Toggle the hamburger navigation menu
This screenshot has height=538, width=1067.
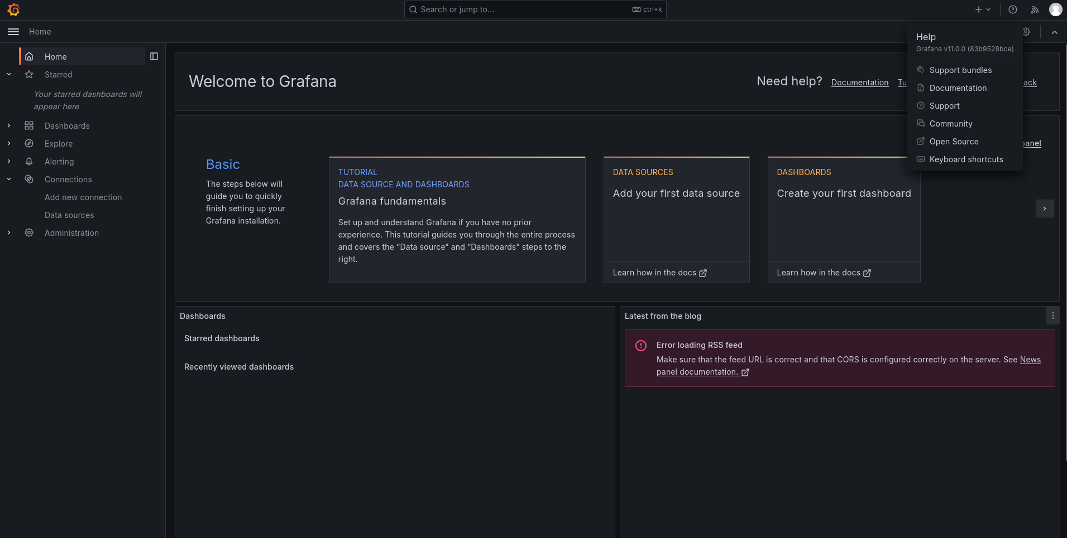click(13, 32)
